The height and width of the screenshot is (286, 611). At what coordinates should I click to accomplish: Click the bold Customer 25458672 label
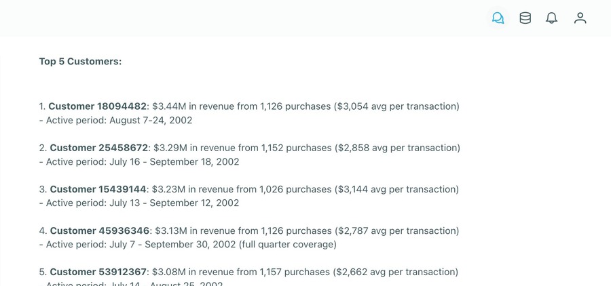pyautogui.click(x=98, y=148)
